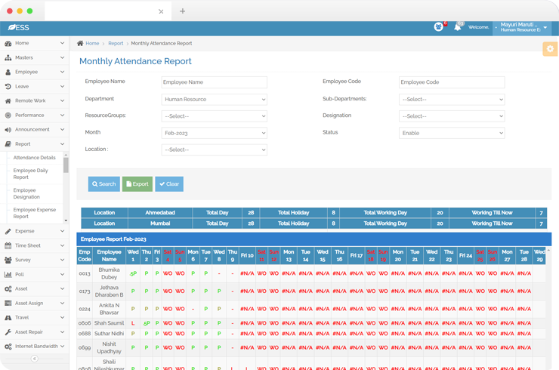
Task: Click the Asset Repair wrench icon
Action: (x=8, y=332)
